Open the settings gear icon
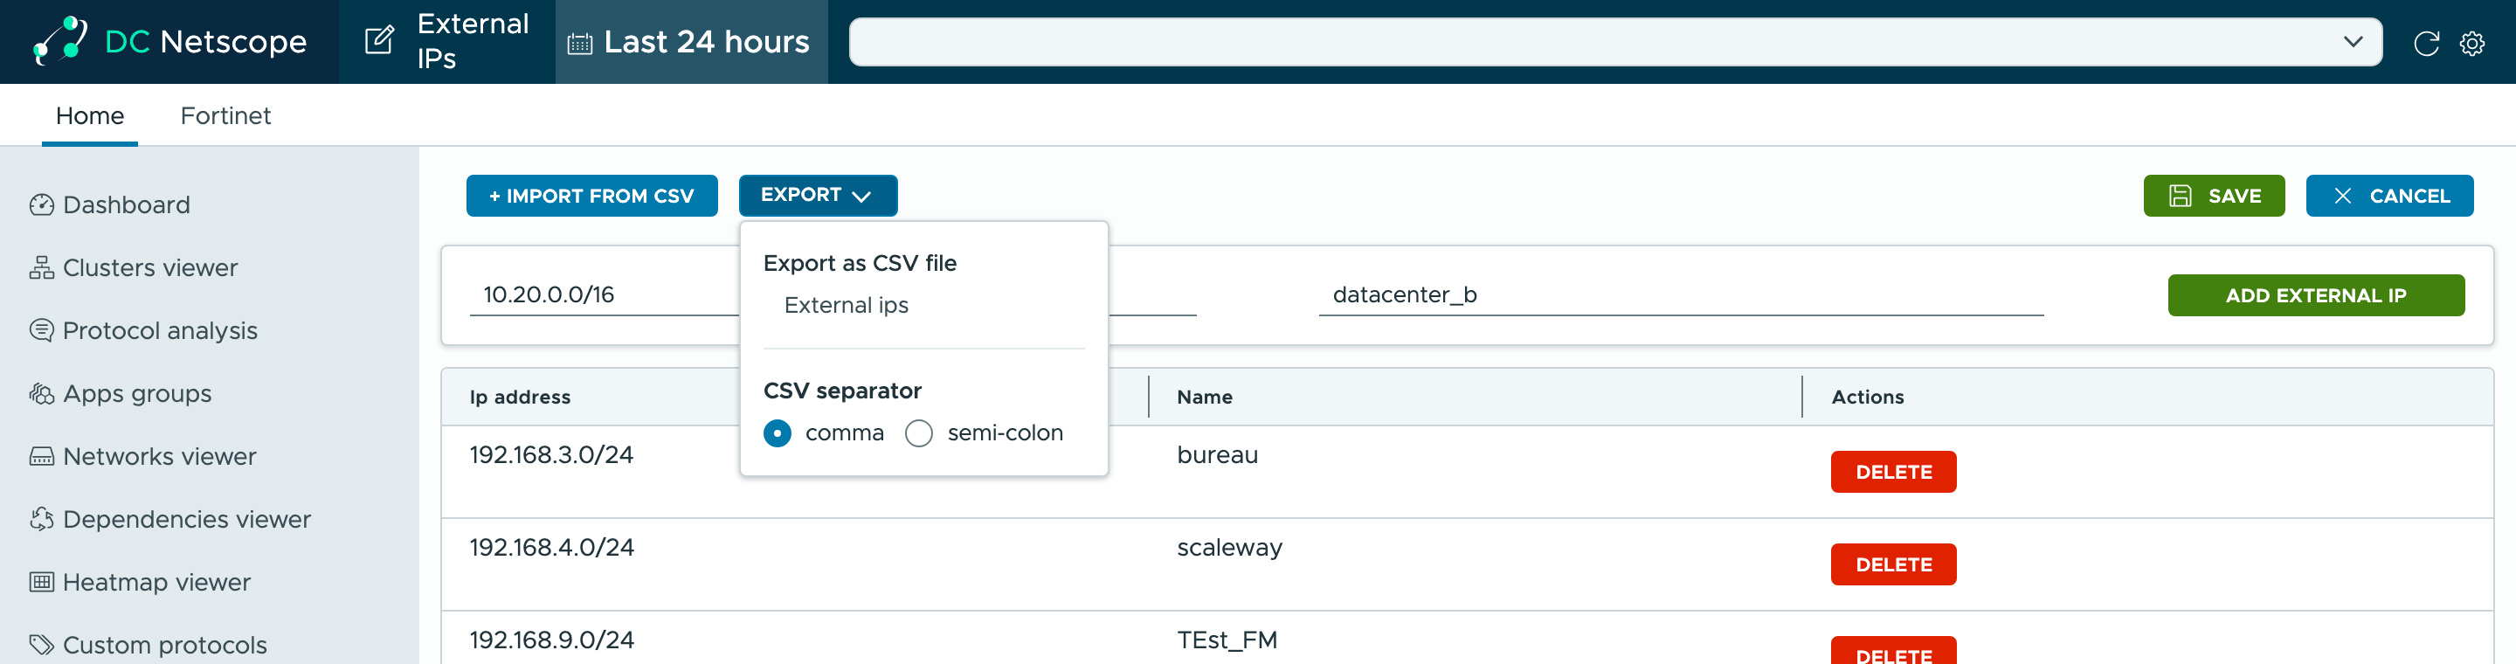2516x664 pixels. click(x=2472, y=43)
